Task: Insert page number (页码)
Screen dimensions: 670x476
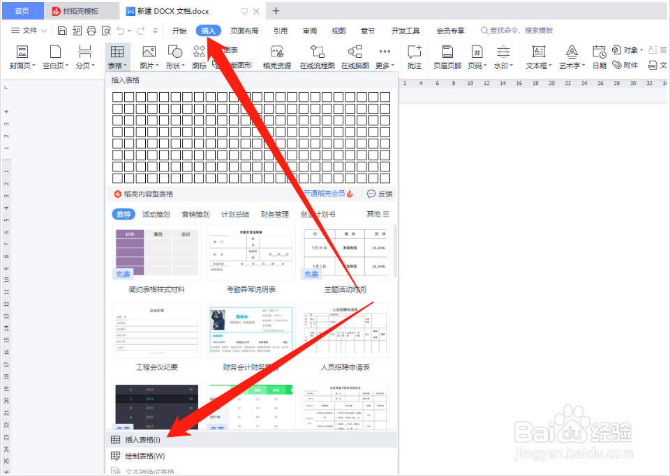Action: point(477,56)
